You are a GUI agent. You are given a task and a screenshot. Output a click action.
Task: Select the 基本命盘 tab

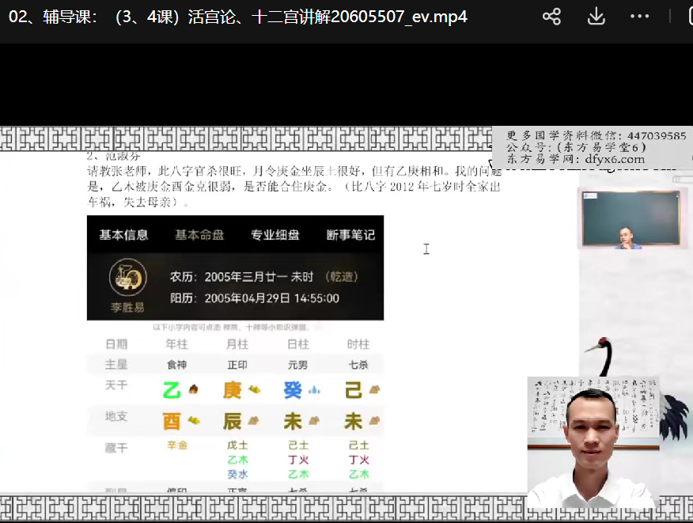(199, 235)
